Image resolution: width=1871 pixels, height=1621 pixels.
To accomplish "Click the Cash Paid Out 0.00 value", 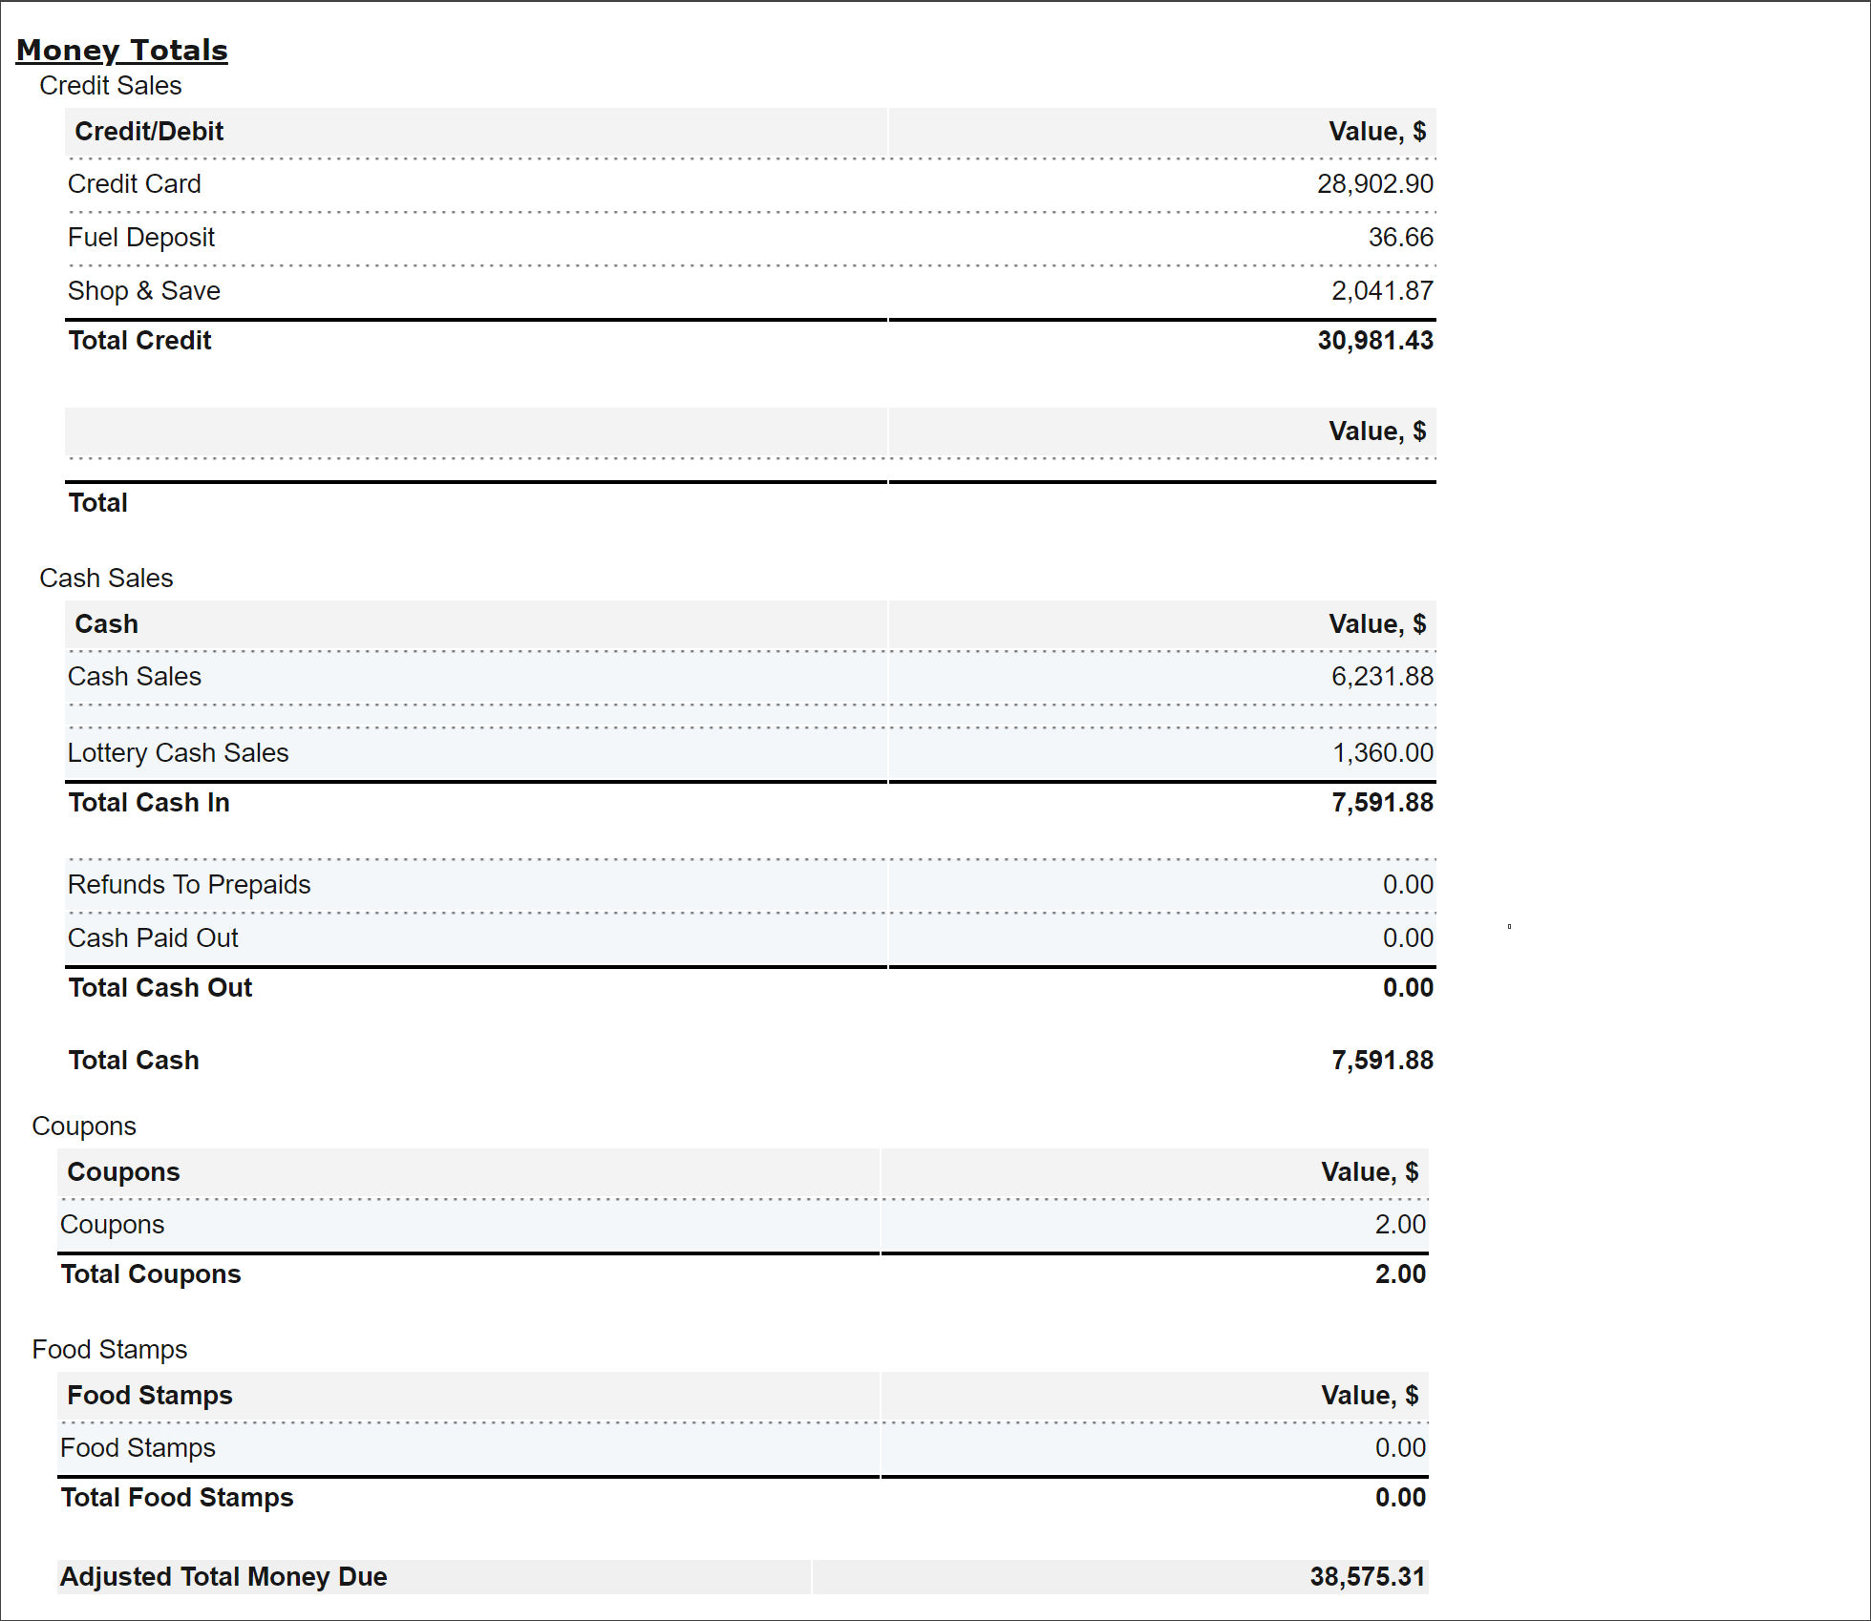I will 1408,938.
